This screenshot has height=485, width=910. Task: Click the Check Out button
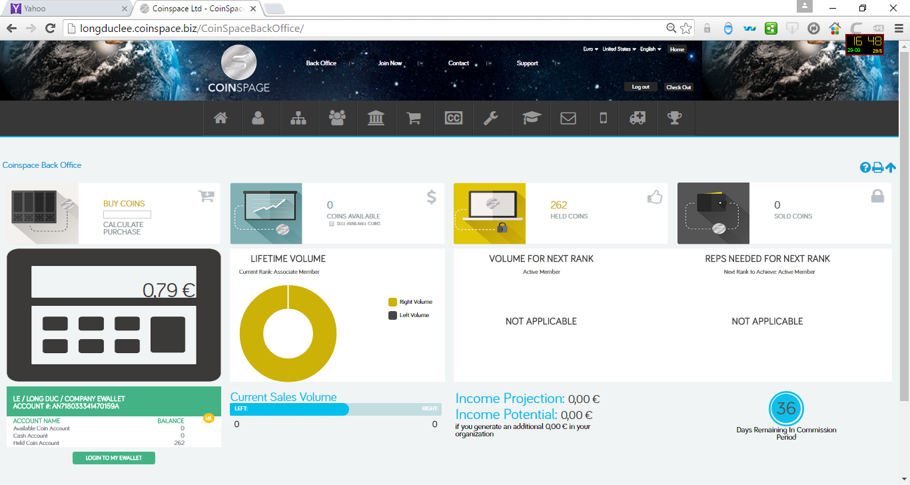pos(679,87)
